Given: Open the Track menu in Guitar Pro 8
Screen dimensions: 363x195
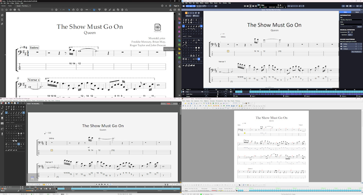Looking at the screenshot, I should [x=190, y=3].
